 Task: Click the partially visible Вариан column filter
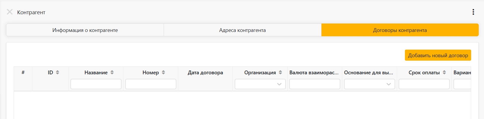[x=462, y=84]
